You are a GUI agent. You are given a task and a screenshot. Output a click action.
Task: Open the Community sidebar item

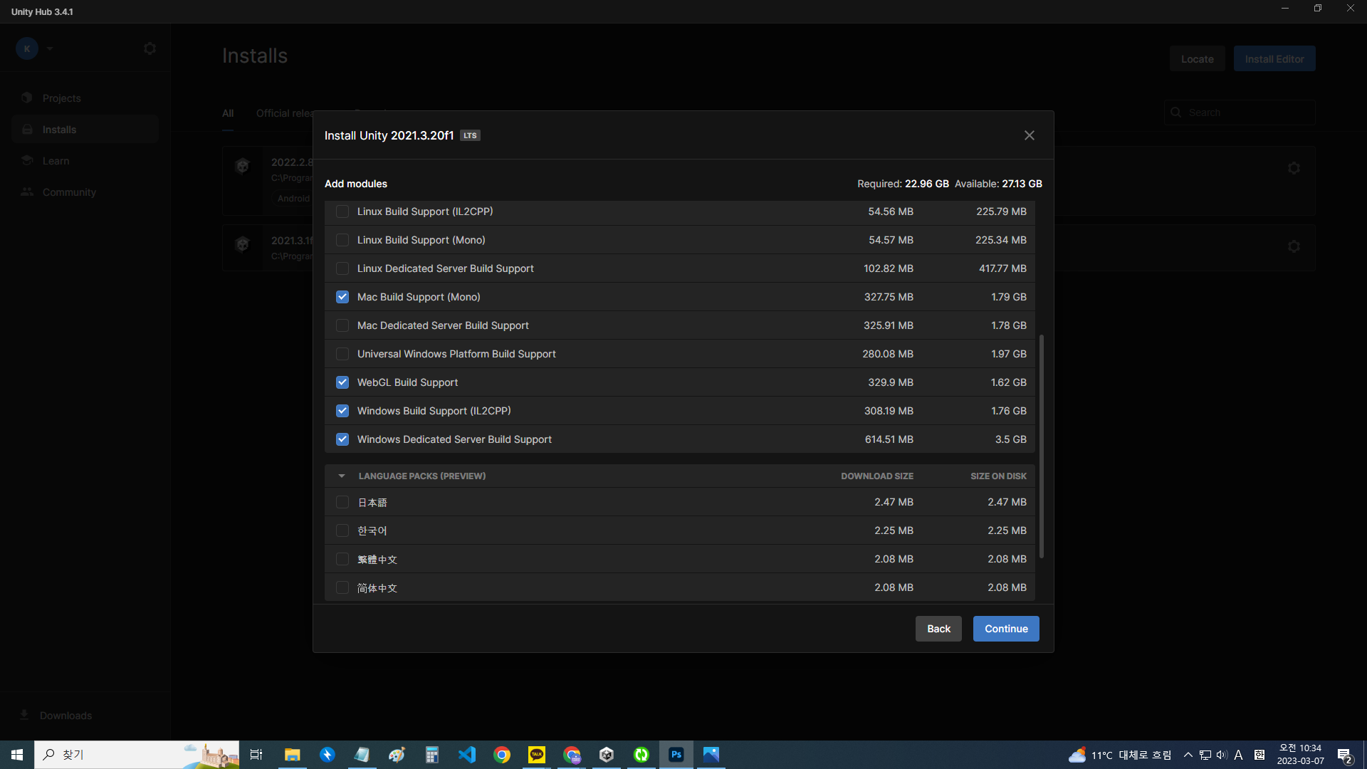tap(85, 192)
